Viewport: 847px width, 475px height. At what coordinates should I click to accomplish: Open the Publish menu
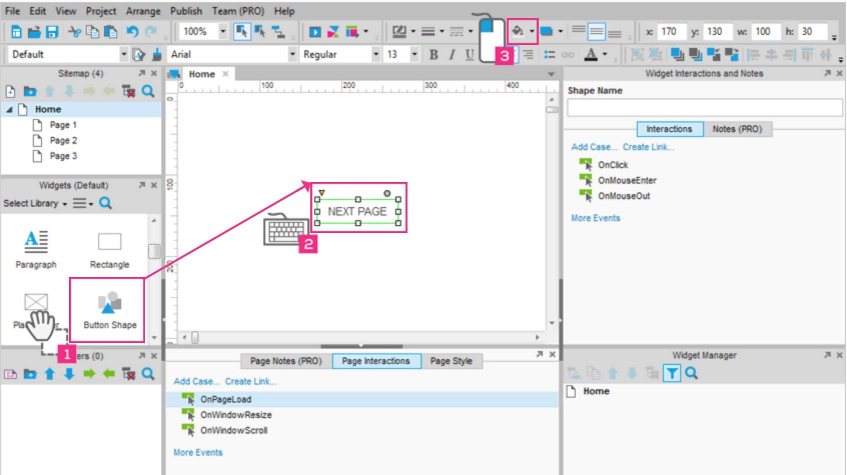click(x=186, y=11)
